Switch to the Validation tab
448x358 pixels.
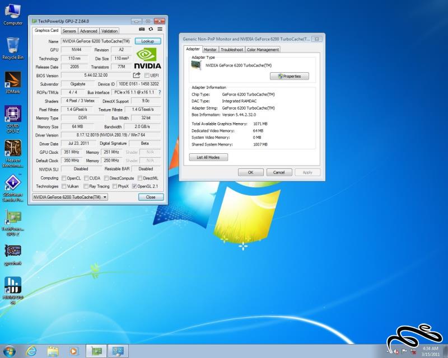(x=109, y=31)
